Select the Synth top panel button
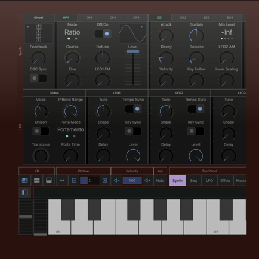 point(177,180)
